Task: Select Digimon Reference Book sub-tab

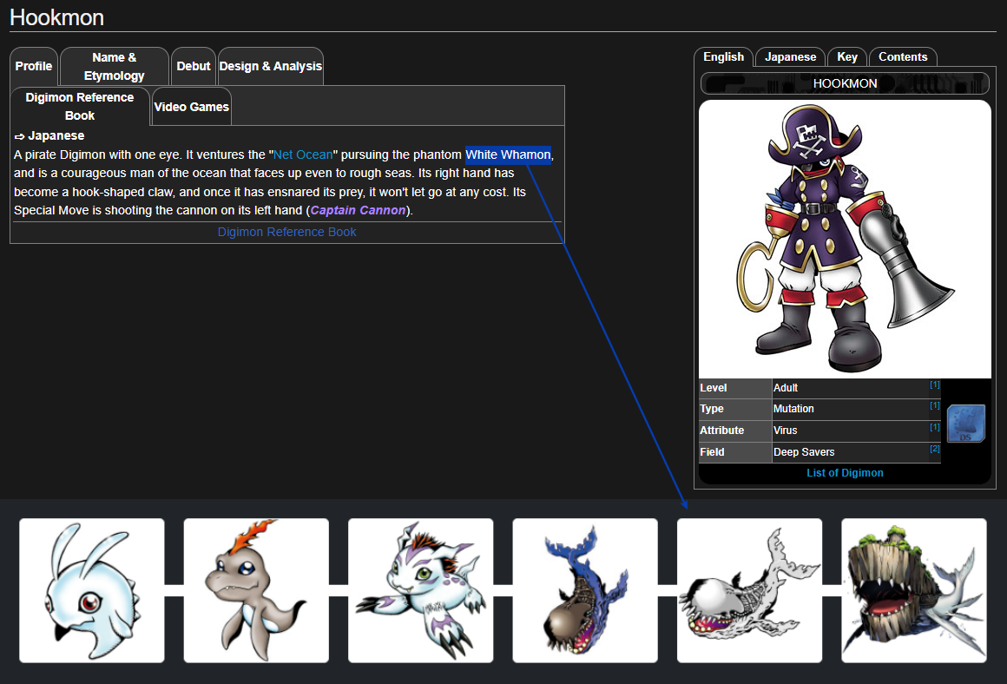Action: point(80,107)
